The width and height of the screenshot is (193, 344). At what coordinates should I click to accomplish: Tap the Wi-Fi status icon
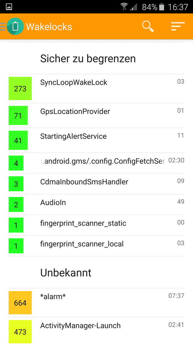(124, 7)
